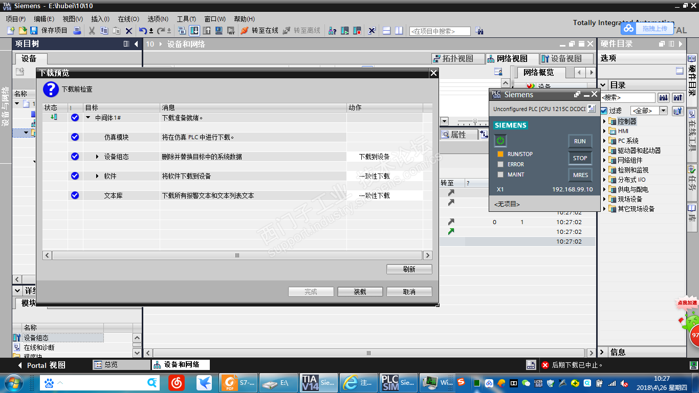Image resolution: width=699 pixels, height=393 pixels.
Task: Toggle PLCSIM power button
Action: tap(500, 140)
